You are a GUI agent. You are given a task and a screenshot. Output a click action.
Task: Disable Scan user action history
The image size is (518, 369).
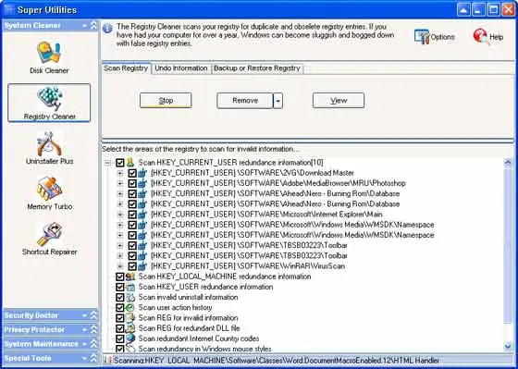coord(120,308)
